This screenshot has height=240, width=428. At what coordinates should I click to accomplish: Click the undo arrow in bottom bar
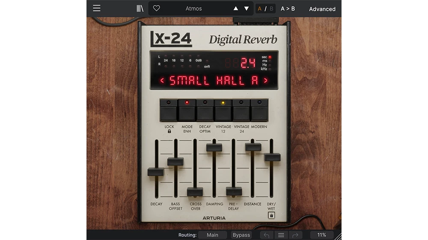pos(266,235)
